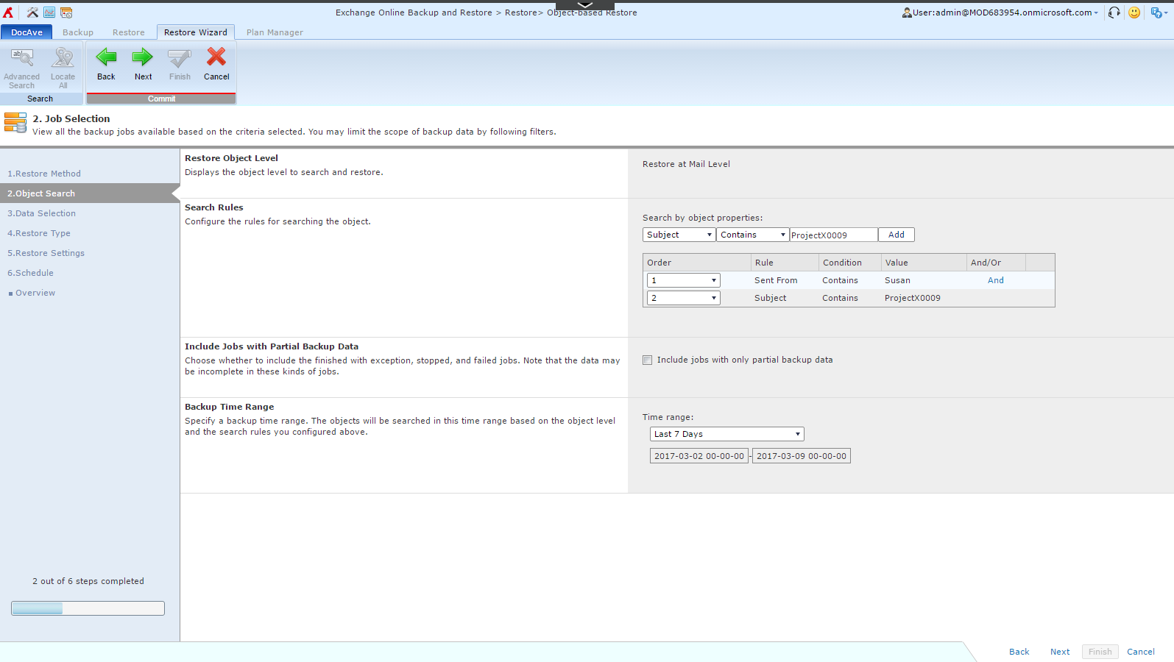Go to step 6.Schedule
Viewport: 1174px width, 662px height.
[30, 273]
